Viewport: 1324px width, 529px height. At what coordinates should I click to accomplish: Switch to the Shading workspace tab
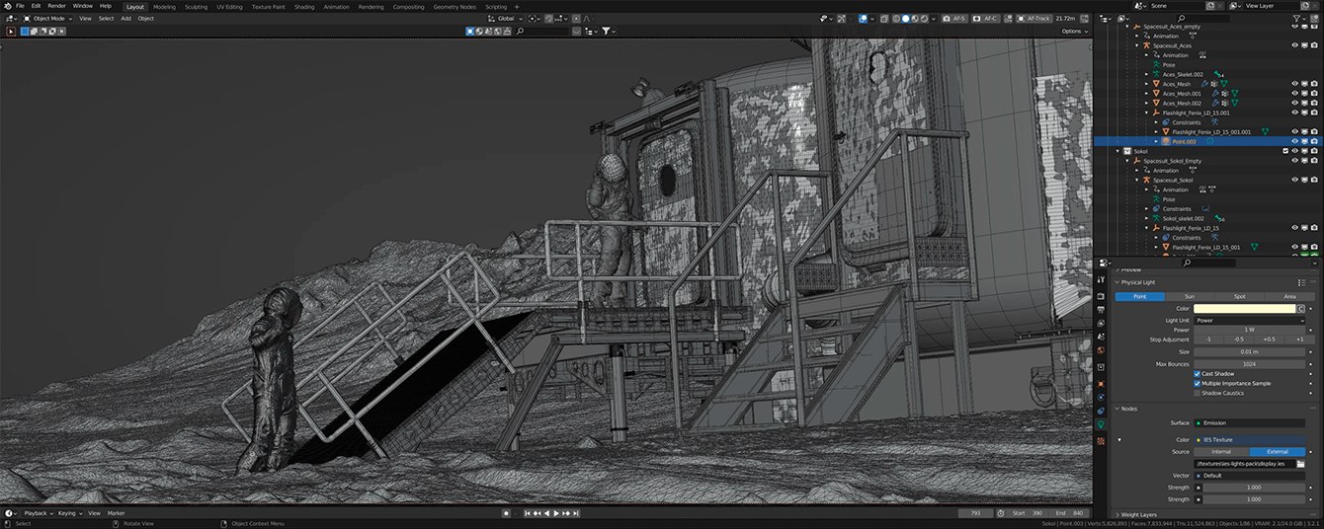coord(304,7)
